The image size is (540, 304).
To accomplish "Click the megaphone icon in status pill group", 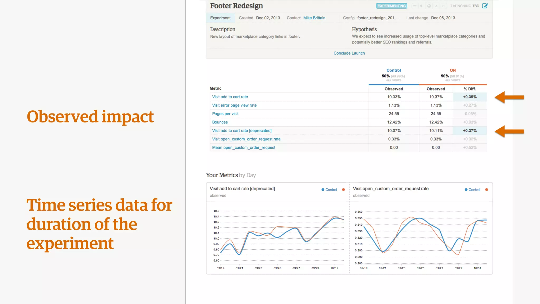I will click(x=421, y=6).
